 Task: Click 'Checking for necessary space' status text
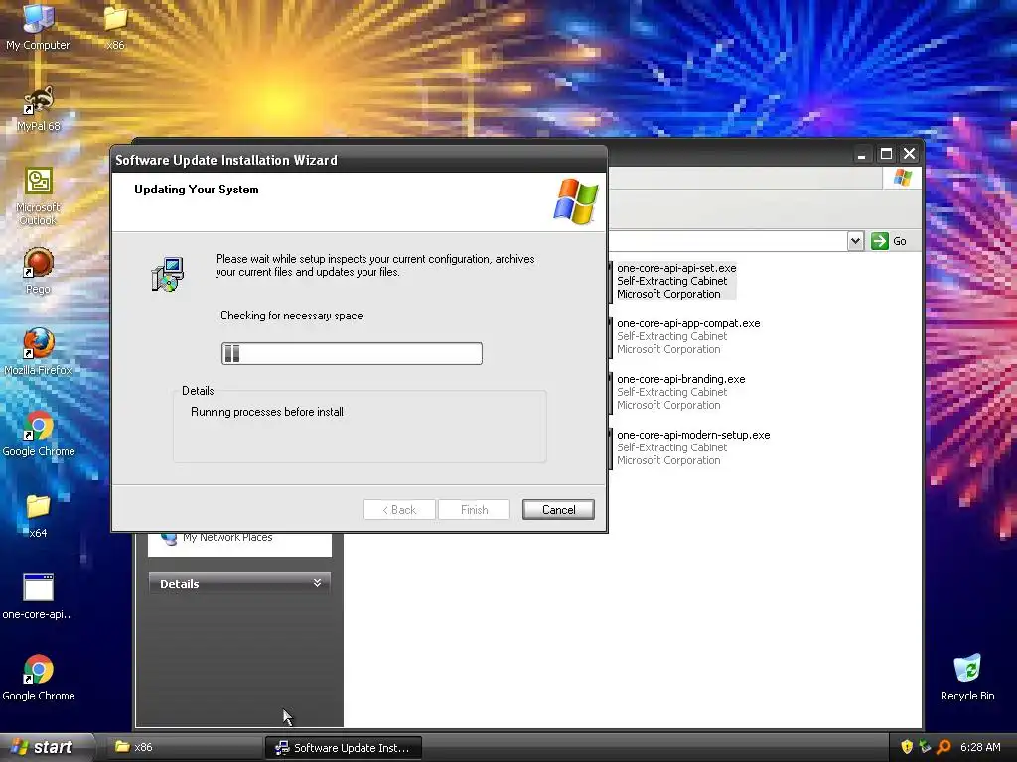(x=291, y=316)
